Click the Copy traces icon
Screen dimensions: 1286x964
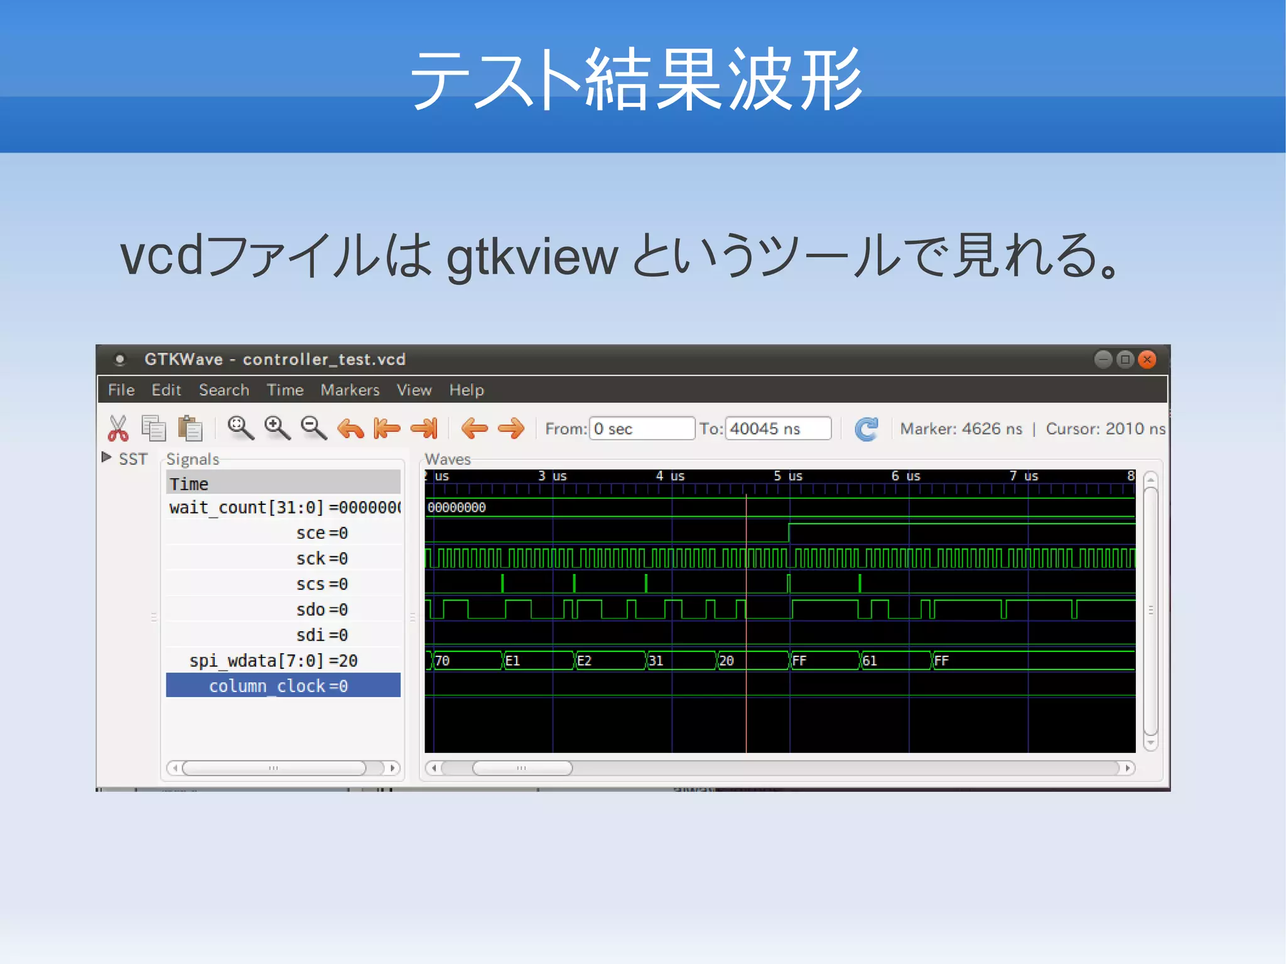(x=154, y=429)
